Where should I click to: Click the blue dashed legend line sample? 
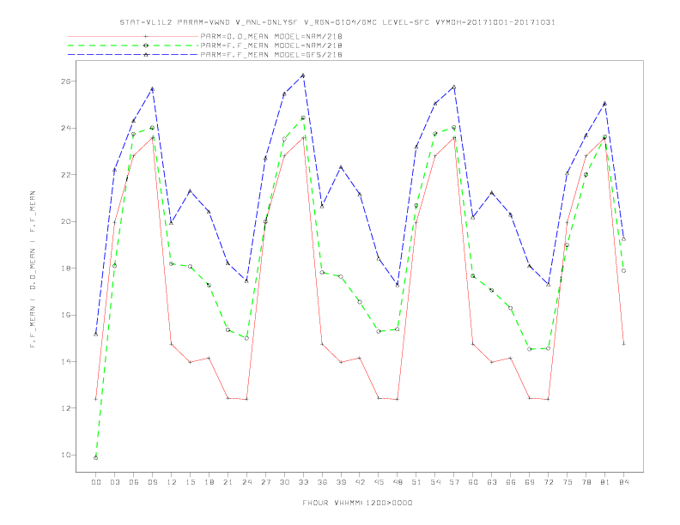pyautogui.click(x=133, y=55)
